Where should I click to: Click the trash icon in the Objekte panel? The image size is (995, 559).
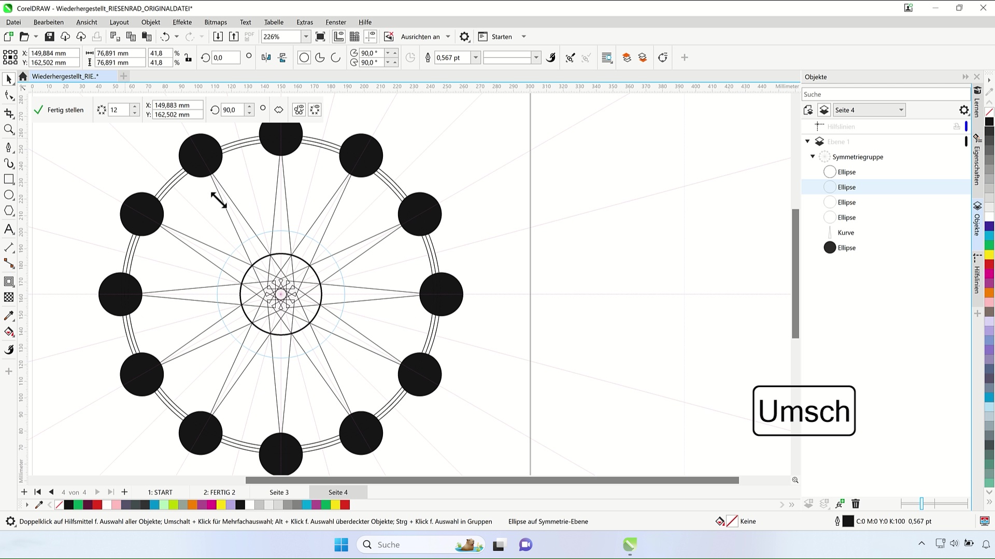pyautogui.click(x=856, y=504)
